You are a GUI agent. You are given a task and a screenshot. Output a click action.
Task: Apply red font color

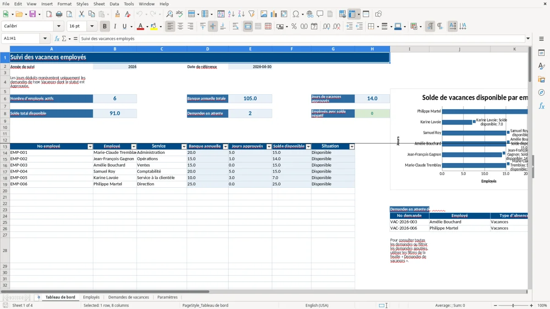point(140,27)
